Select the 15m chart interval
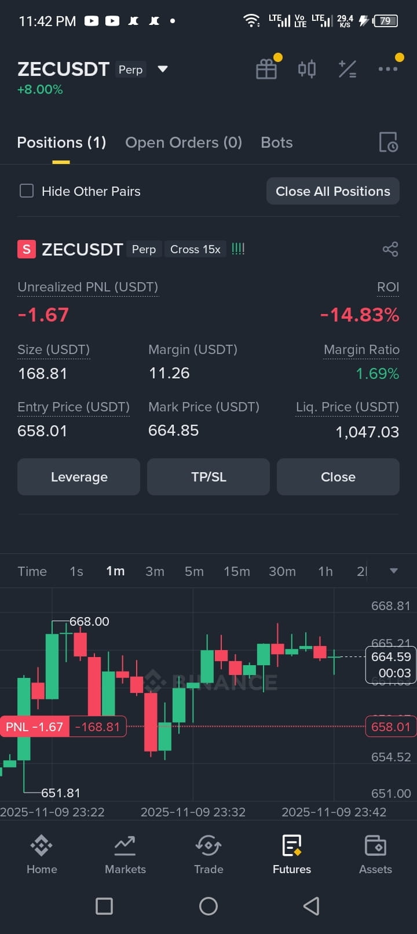The height and width of the screenshot is (934, 417). click(x=237, y=571)
